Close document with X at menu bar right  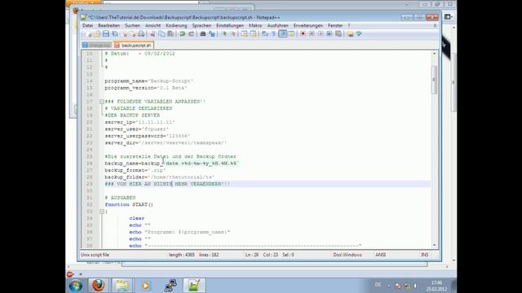click(435, 25)
